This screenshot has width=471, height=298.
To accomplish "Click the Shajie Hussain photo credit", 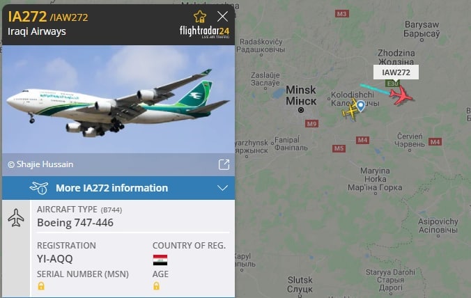I will (40, 164).
